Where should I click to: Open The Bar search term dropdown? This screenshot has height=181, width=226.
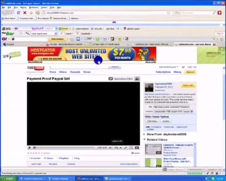click(56, 34)
